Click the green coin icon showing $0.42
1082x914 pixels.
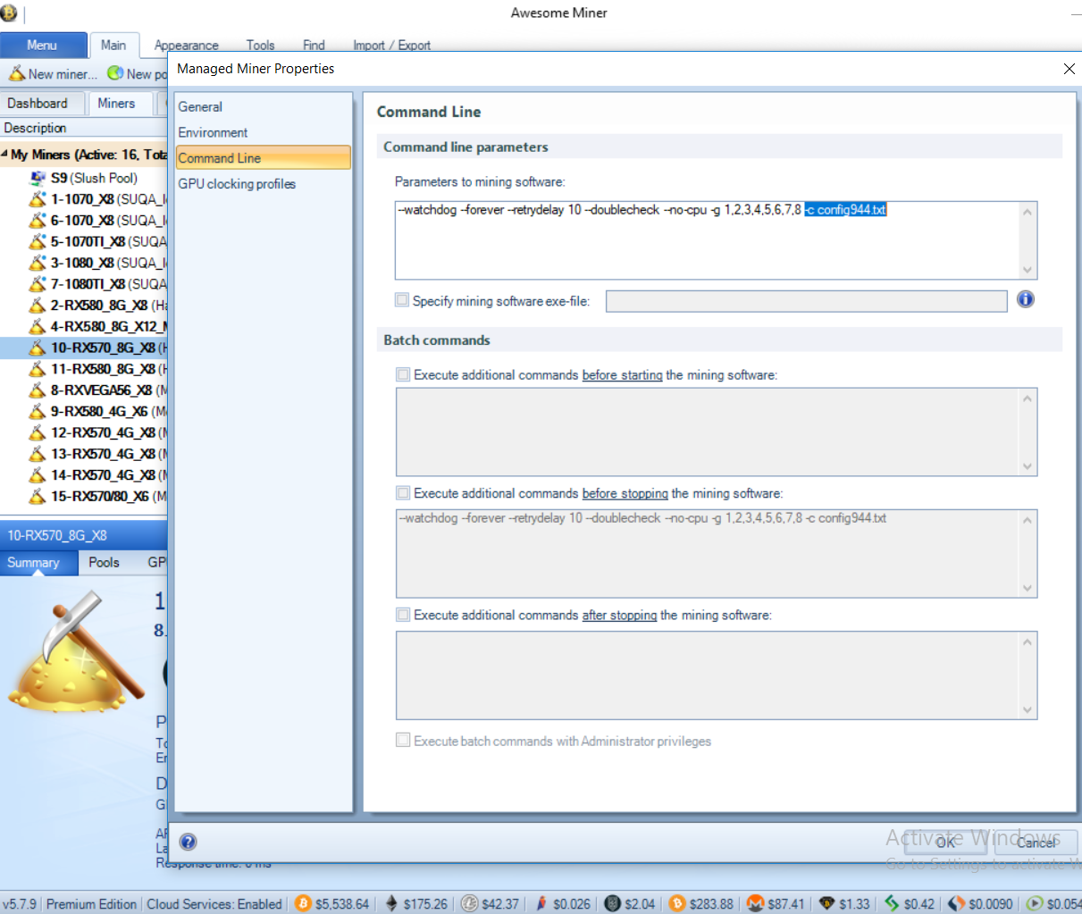pyautogui.click(x=892, y=903)
